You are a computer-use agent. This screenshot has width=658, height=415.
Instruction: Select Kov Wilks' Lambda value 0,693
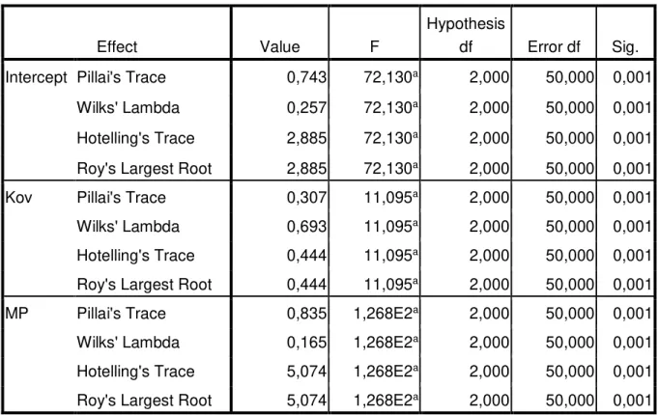tap(306, 227)
